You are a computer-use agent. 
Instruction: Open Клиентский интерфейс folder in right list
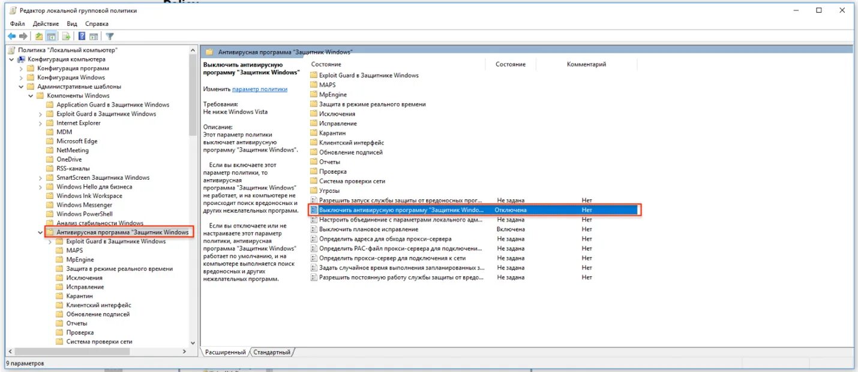tap(352, 143)
